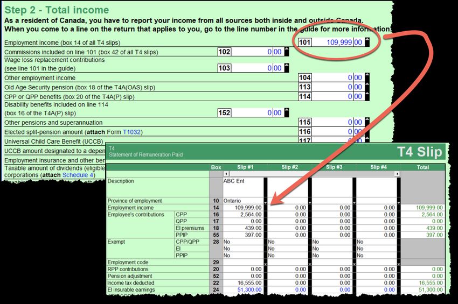The image size is (458, 304).
Task: Click black arrow marker beside line 102
Action: pyautogui.click(x=287, y=52)
